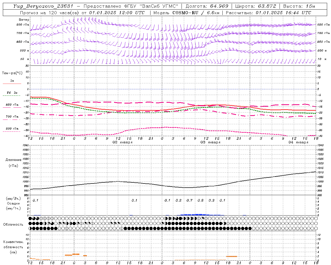The height and width of the screenshot is (265, 331).
Task: Select the Высота: 15м header entry
Action: 299,6
